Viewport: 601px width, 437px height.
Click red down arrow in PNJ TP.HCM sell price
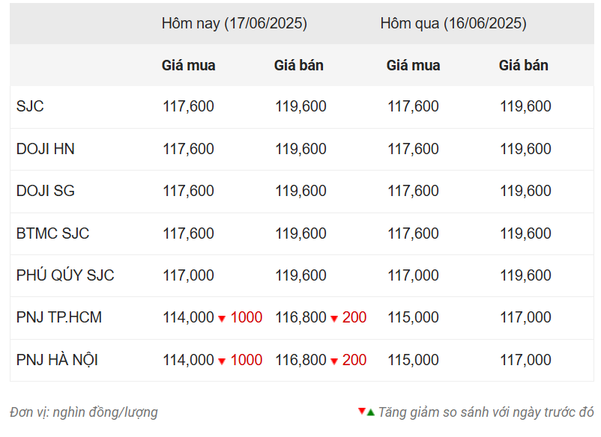[x=333, y=318]
